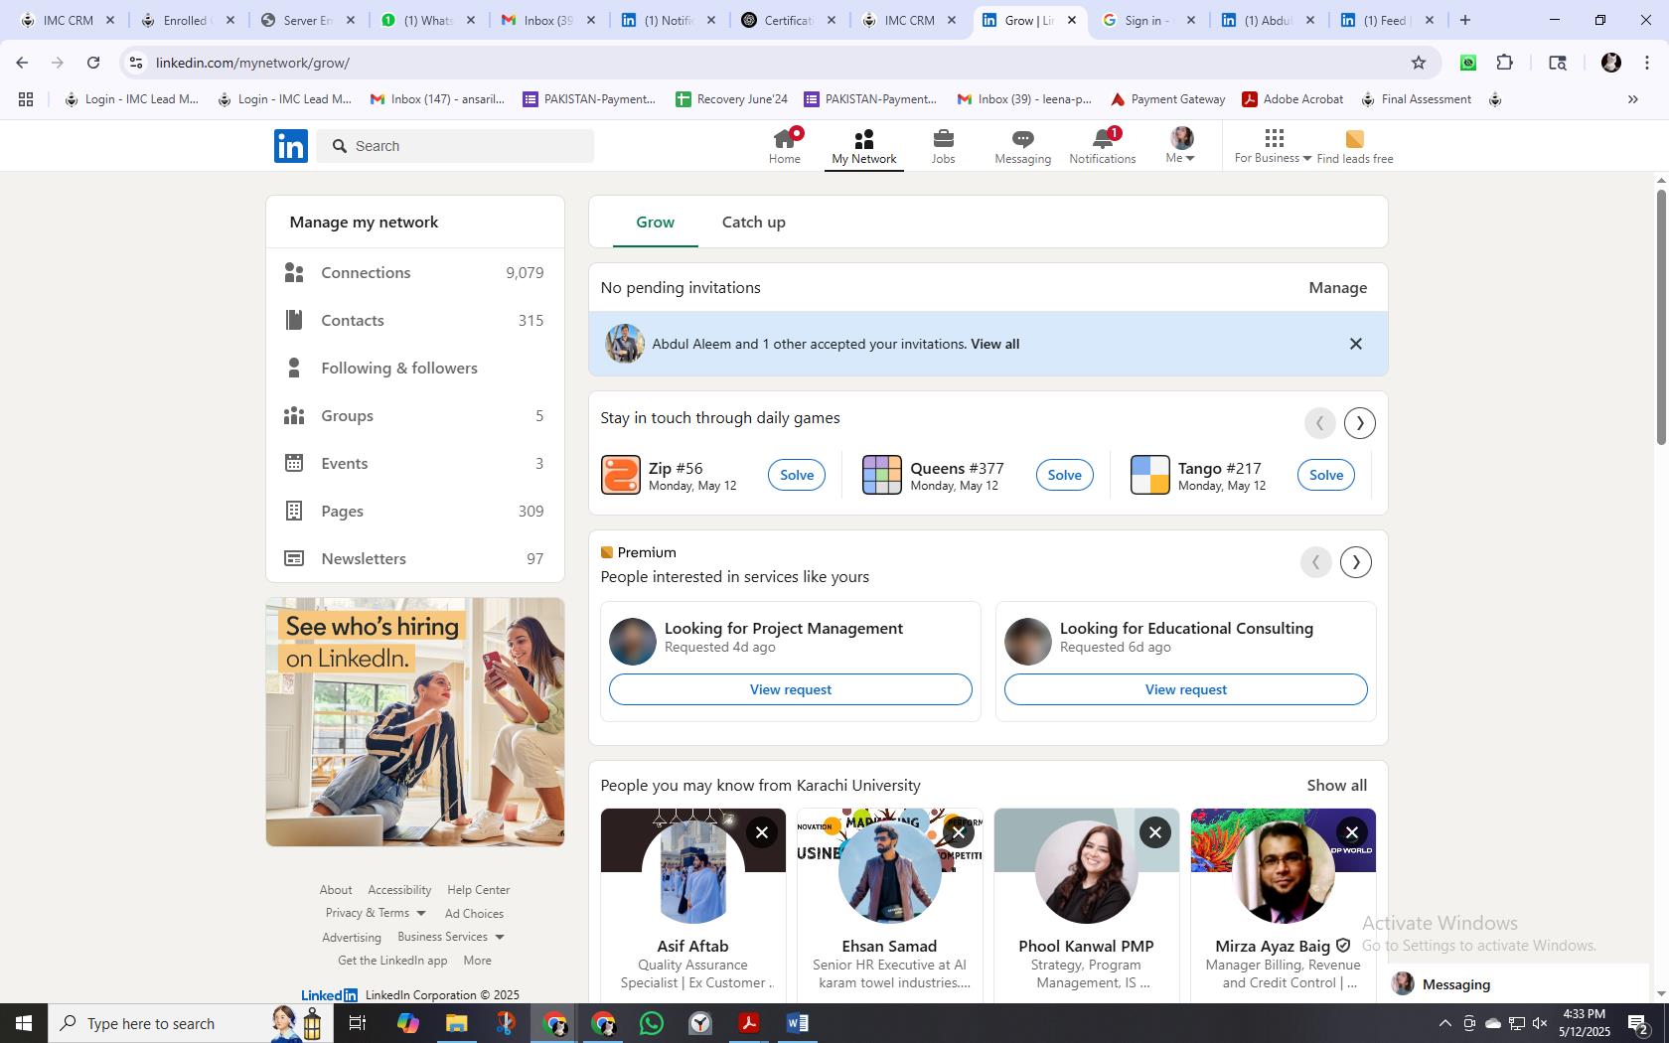Switch to the Sign in Google browser tab
The width and height of the screenshot is (1669, 1043).
click(x=1147, y=20)
